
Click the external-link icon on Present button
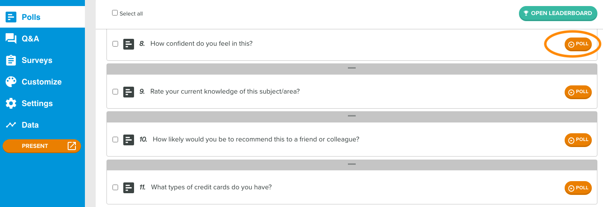72,146
